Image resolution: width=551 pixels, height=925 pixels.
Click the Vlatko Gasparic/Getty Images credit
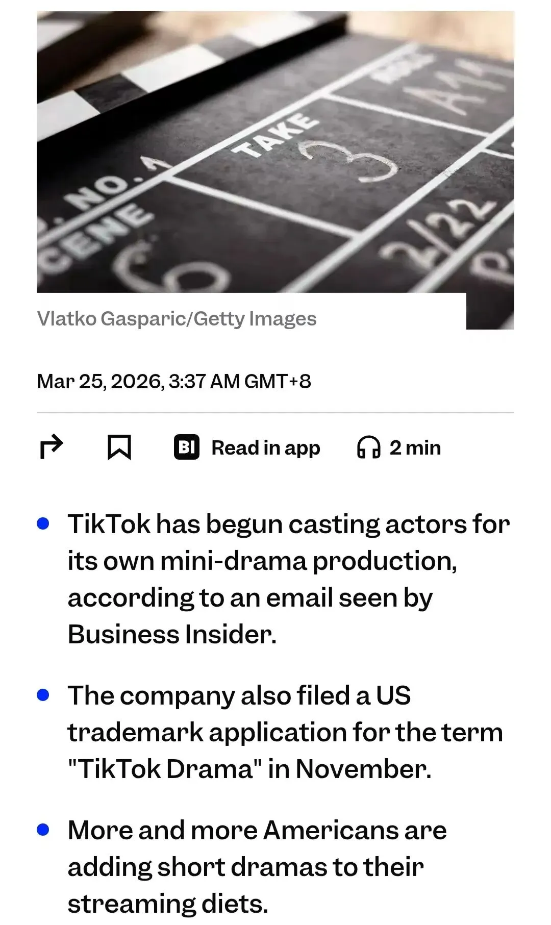[x=177, y=319]
